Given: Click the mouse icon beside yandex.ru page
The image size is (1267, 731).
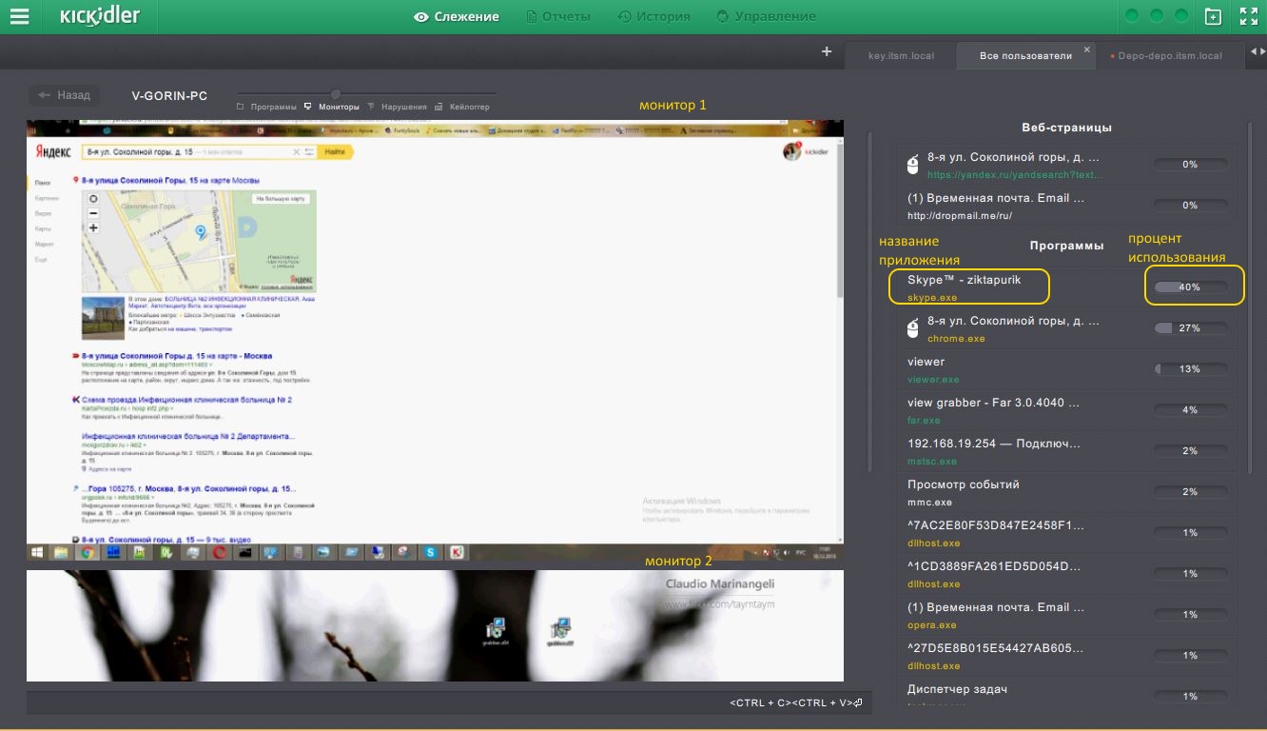Looking at the screenshot, I should (913, 165).
